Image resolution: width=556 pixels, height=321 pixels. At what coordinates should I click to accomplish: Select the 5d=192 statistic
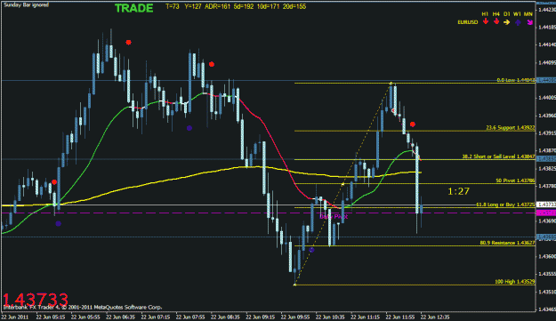pyautogui.click(x=244, y=6)
